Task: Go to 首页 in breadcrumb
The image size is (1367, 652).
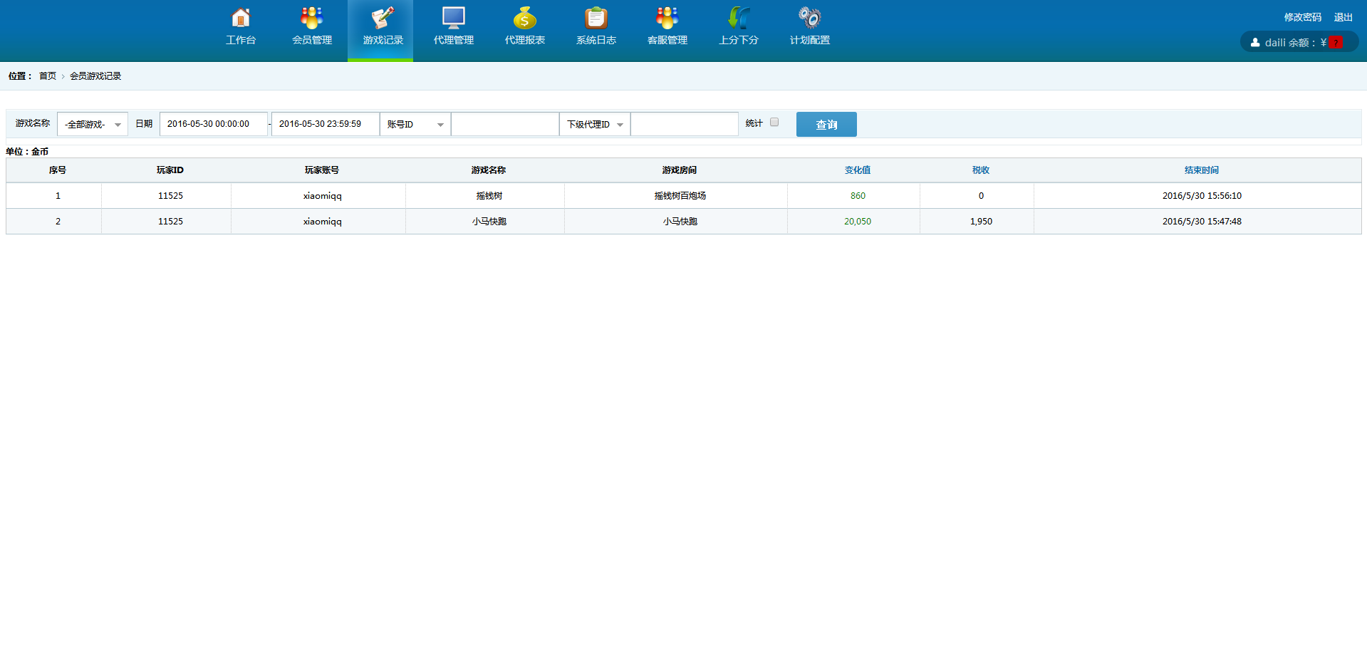Action: 48,76
